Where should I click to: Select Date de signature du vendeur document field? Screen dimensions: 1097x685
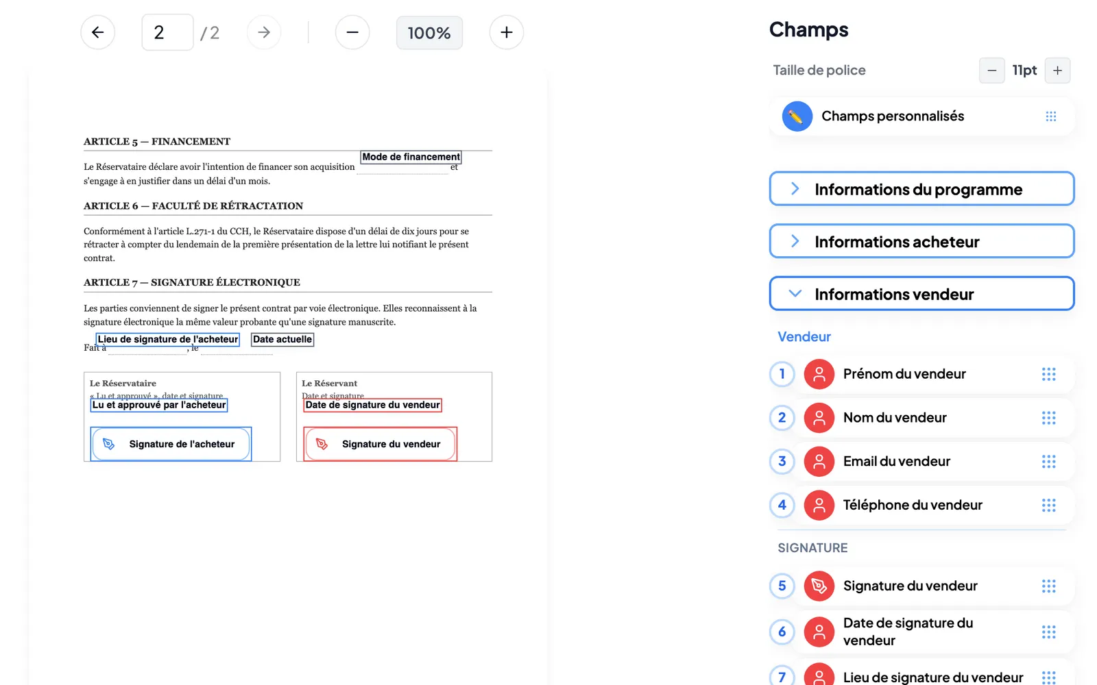point(372,405)
